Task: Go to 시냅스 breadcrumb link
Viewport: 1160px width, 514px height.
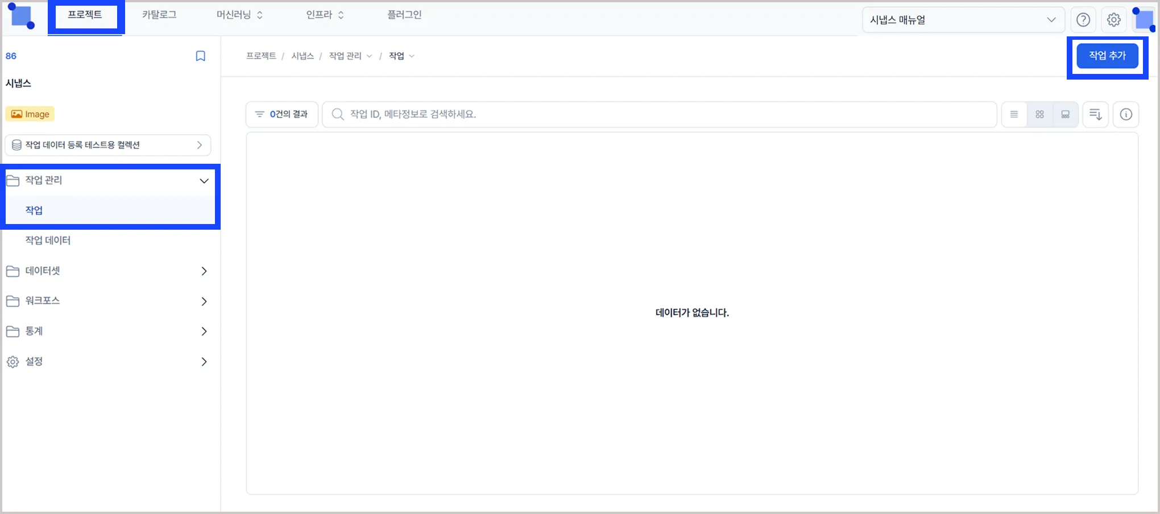Action: (303, 56)
